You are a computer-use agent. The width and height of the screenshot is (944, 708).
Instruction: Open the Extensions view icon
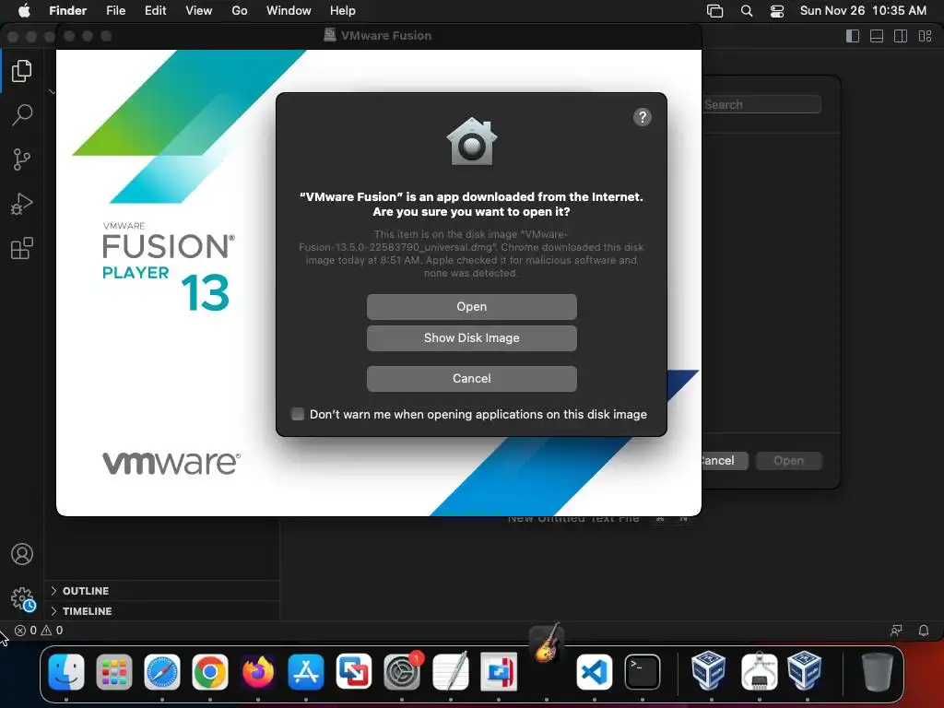point(22,248)
